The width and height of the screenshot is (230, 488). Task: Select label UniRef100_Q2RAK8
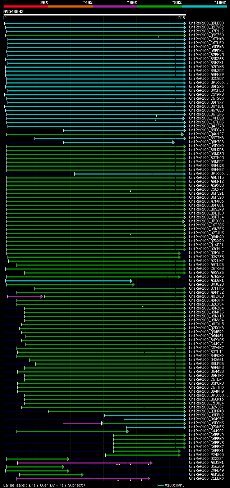click(206, 328)
